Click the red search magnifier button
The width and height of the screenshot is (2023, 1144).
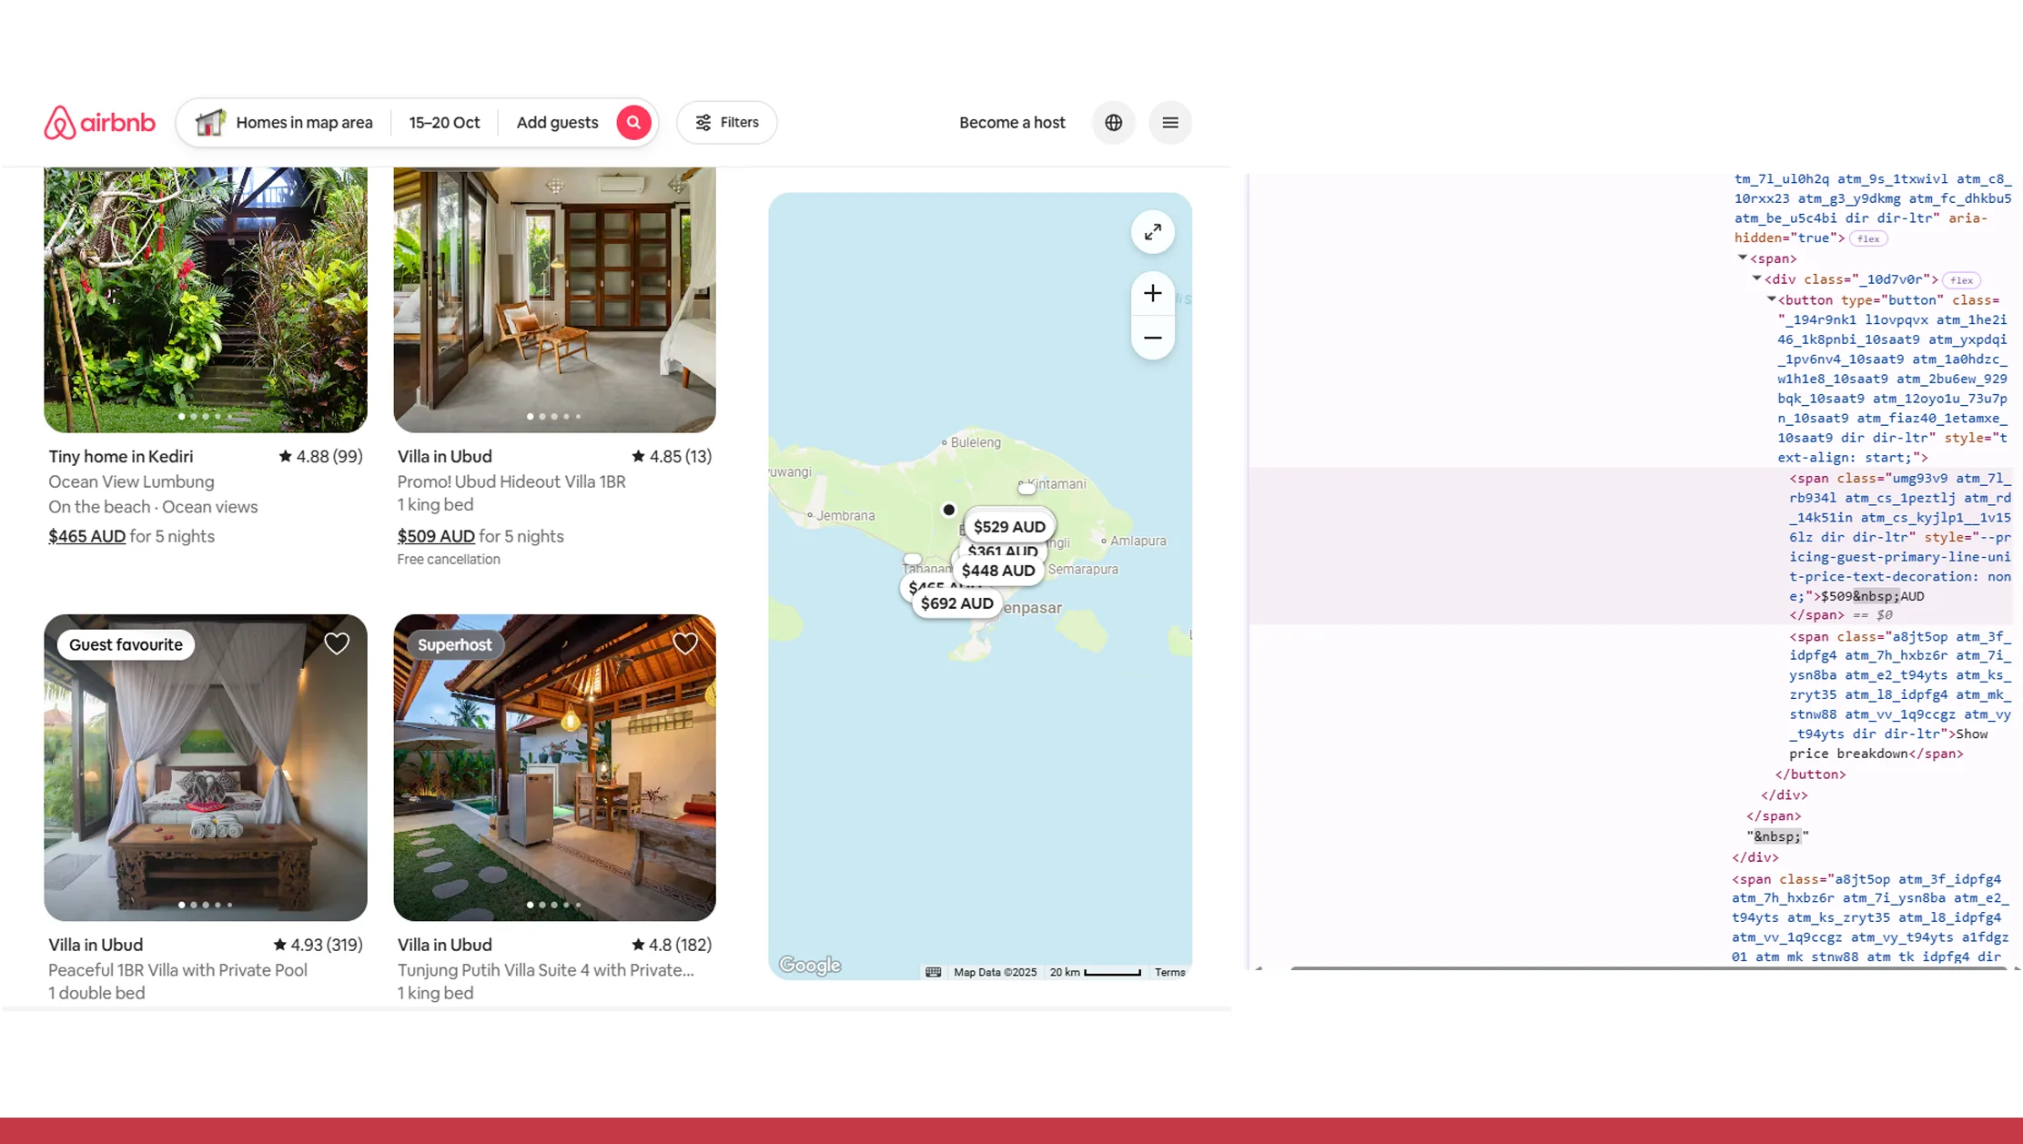(633, 123)
